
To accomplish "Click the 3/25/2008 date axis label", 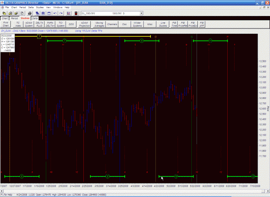I will pos(123,186).
